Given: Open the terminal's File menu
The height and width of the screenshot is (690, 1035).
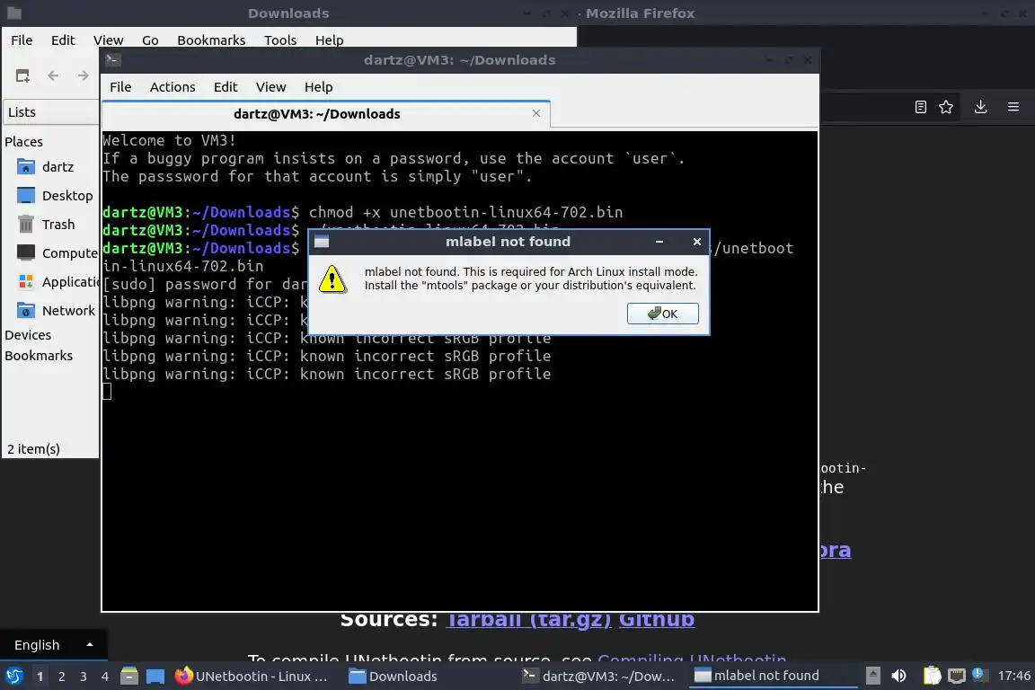Looking at the screenshot, I should point(120,87).
